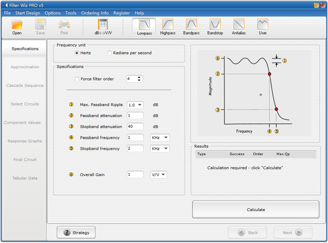Open the Overall Gain unit dropdown

(159, 175)
